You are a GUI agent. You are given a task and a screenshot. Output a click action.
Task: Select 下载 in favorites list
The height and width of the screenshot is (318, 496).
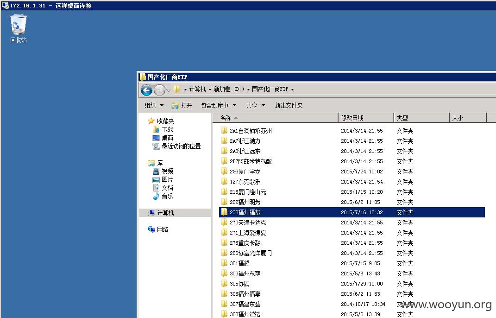tap(163, 129)
